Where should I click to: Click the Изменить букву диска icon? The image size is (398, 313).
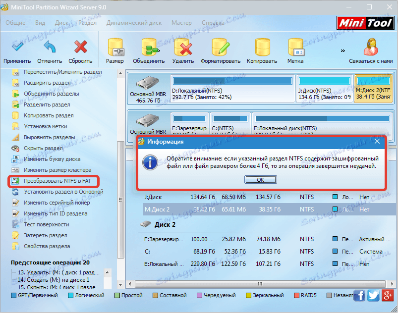(x=15, y=159)
